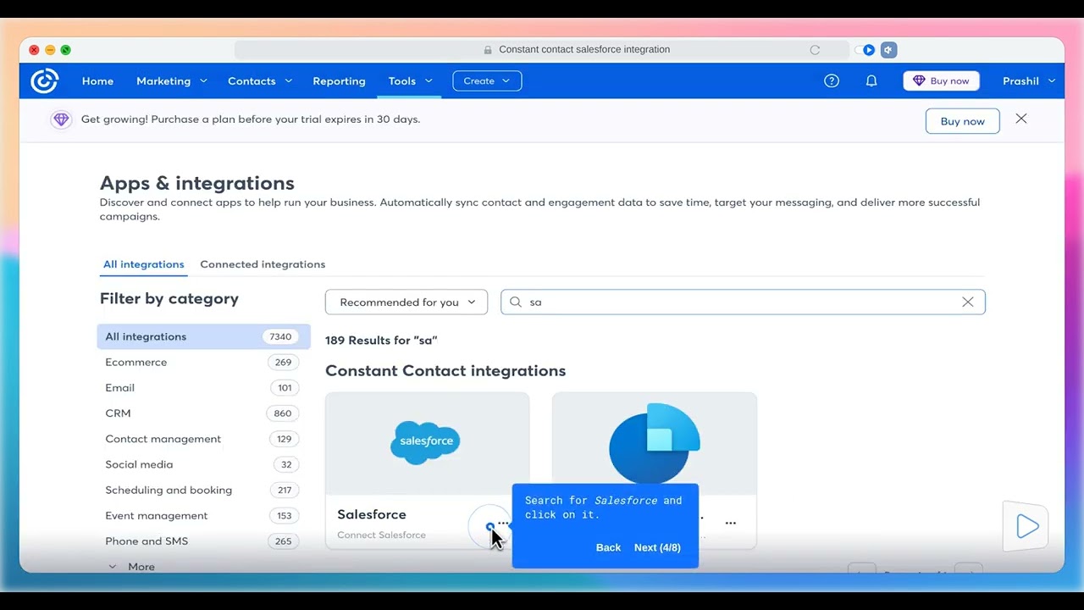Click the Connect Salesforce text
1084x610 pixels.
coord(381,535)
